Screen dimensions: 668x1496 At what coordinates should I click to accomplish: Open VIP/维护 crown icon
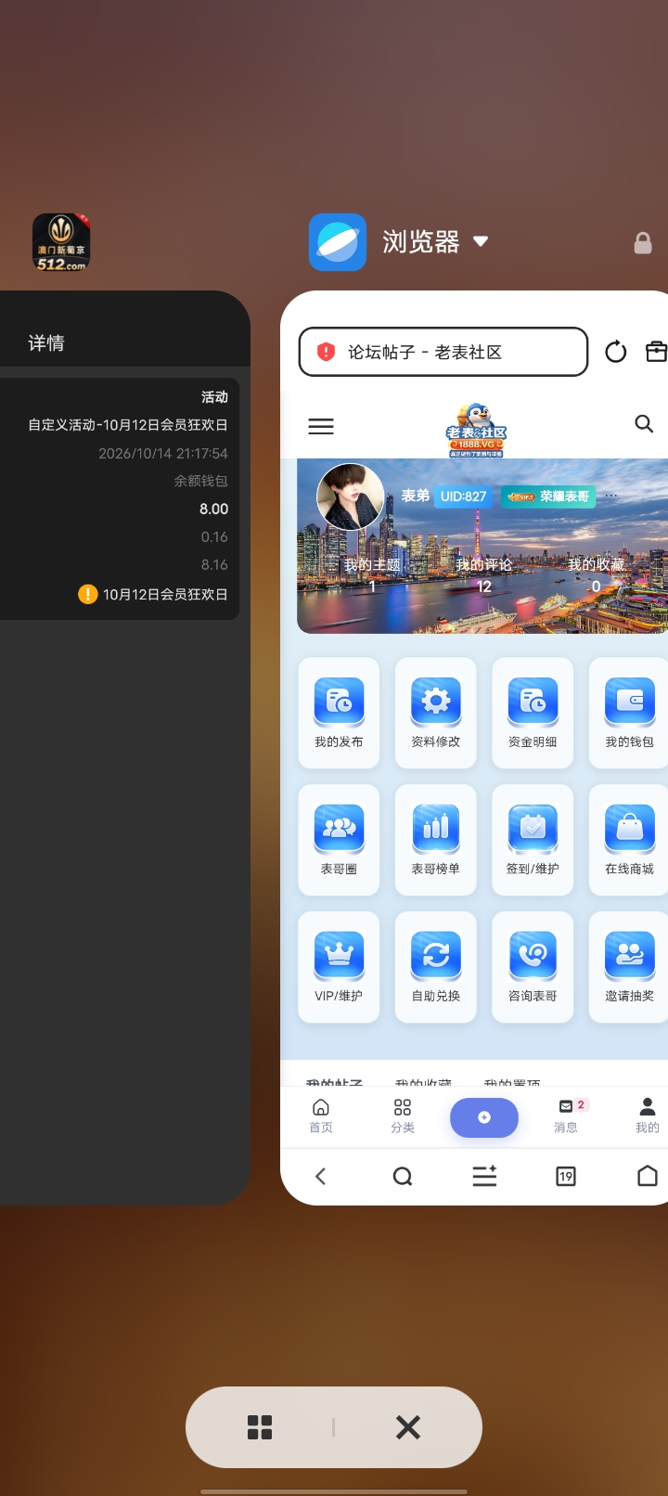pyautogui.click(x=339, y=955)
